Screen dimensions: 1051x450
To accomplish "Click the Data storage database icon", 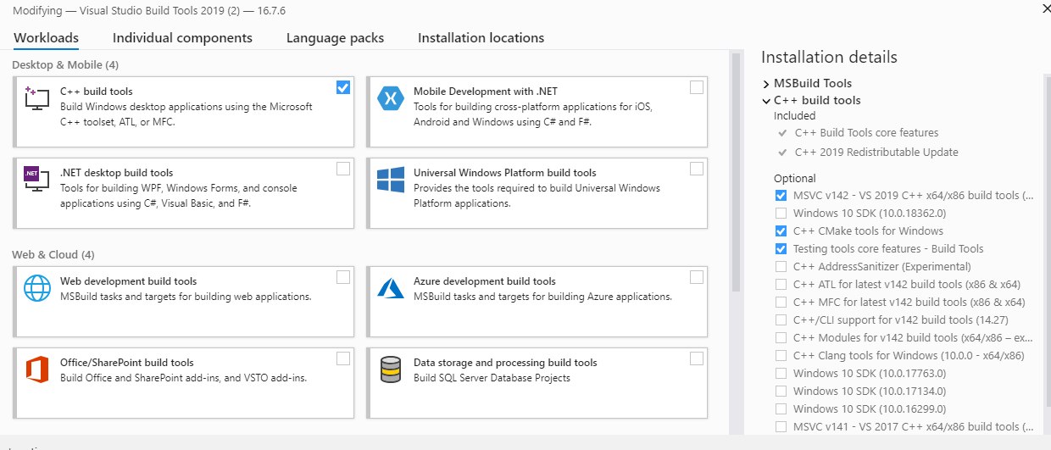I will click(x=391, y=369).
